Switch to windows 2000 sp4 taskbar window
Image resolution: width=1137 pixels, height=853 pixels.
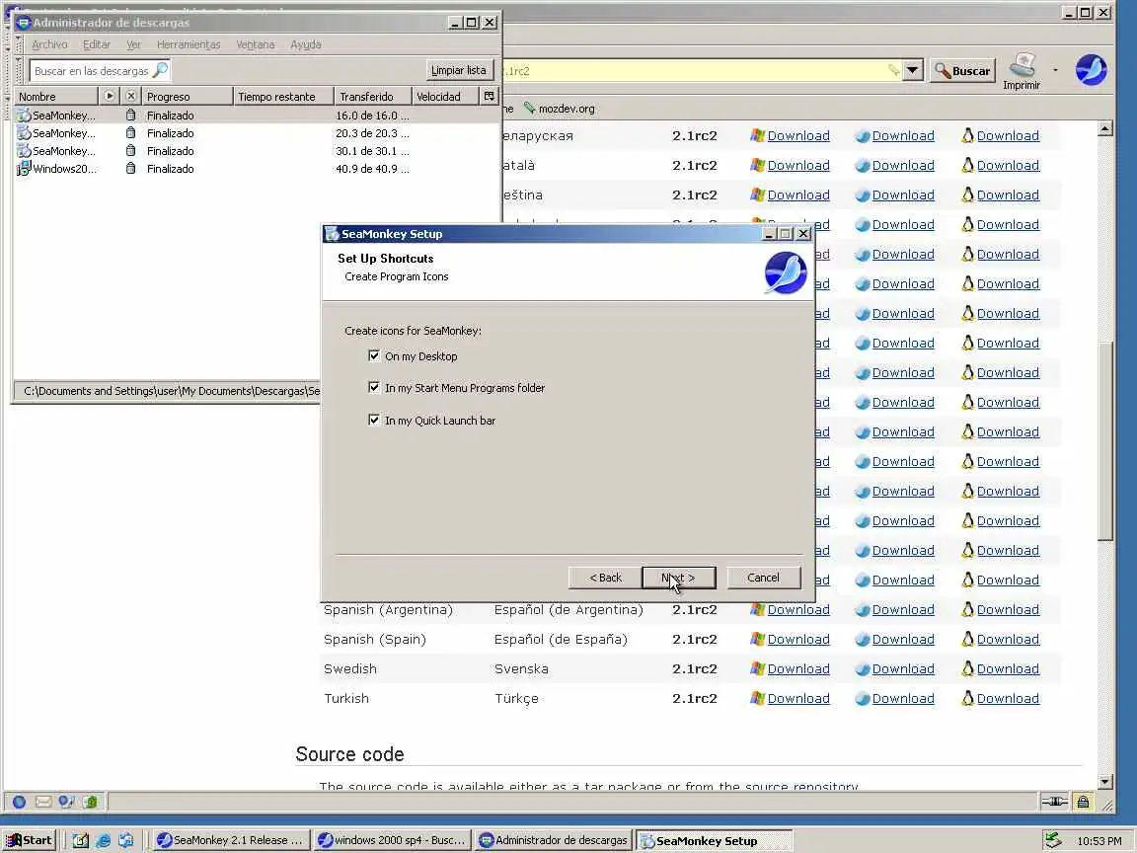click(392, 841)
